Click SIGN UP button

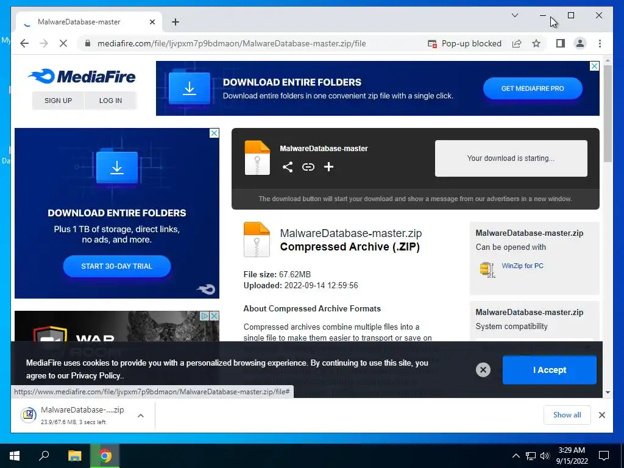tap(58, 101)
